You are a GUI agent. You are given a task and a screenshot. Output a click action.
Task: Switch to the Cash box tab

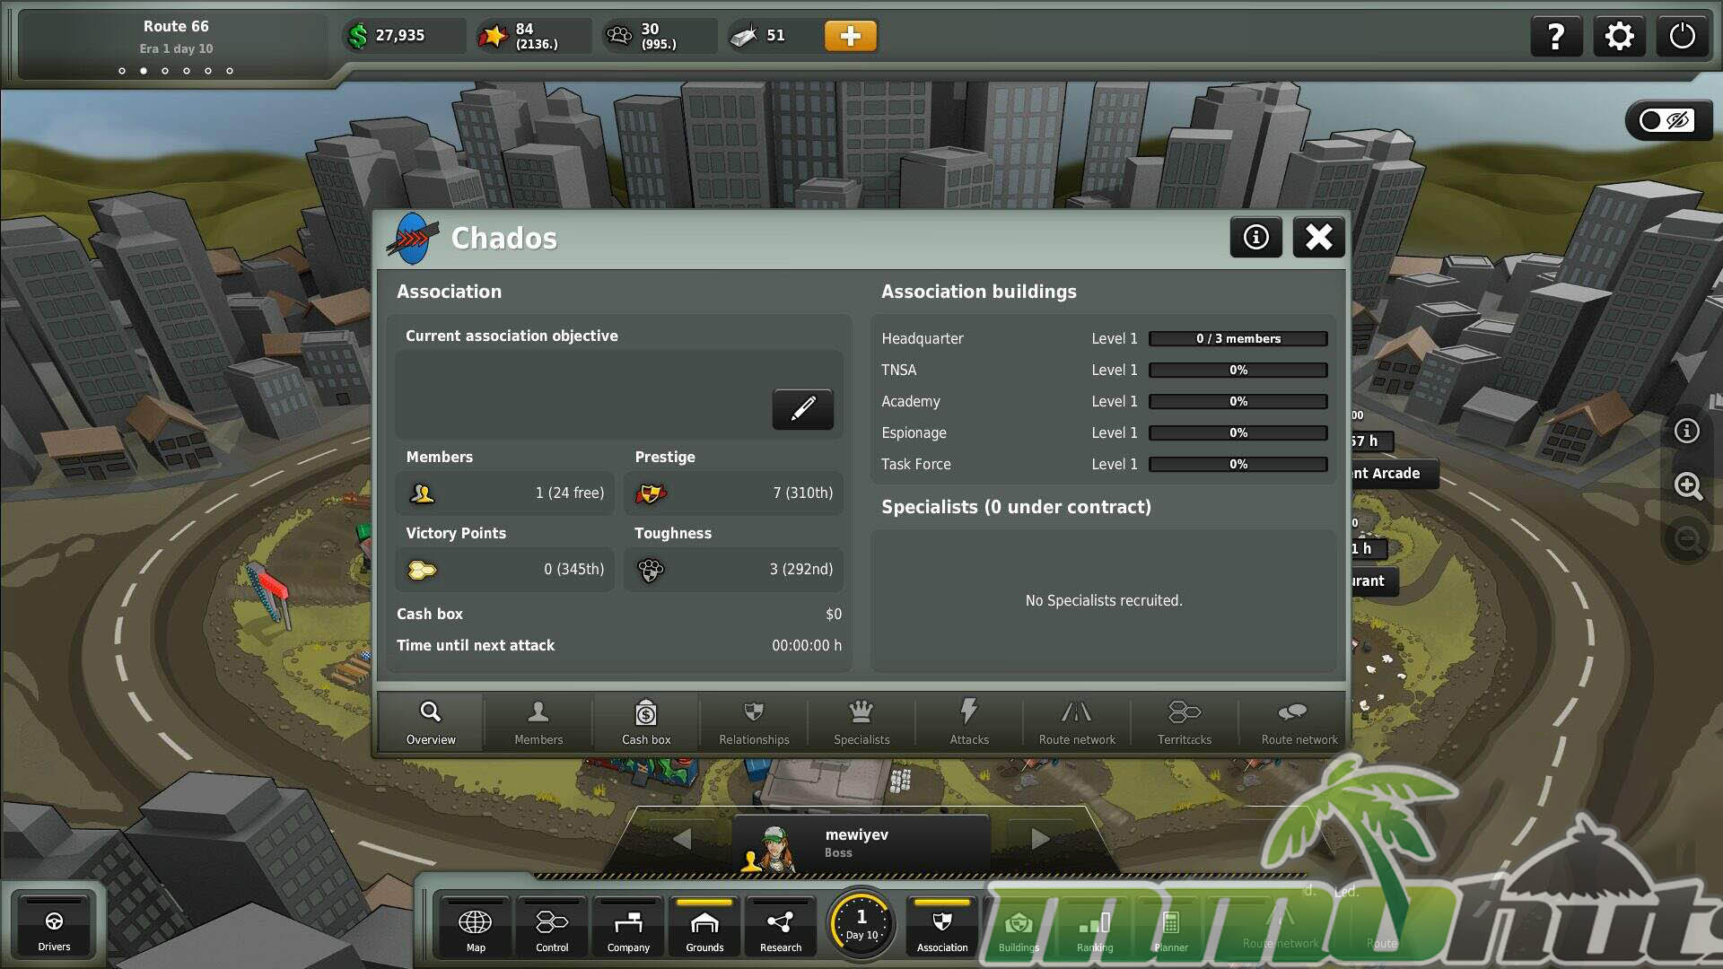click(646, 721)
